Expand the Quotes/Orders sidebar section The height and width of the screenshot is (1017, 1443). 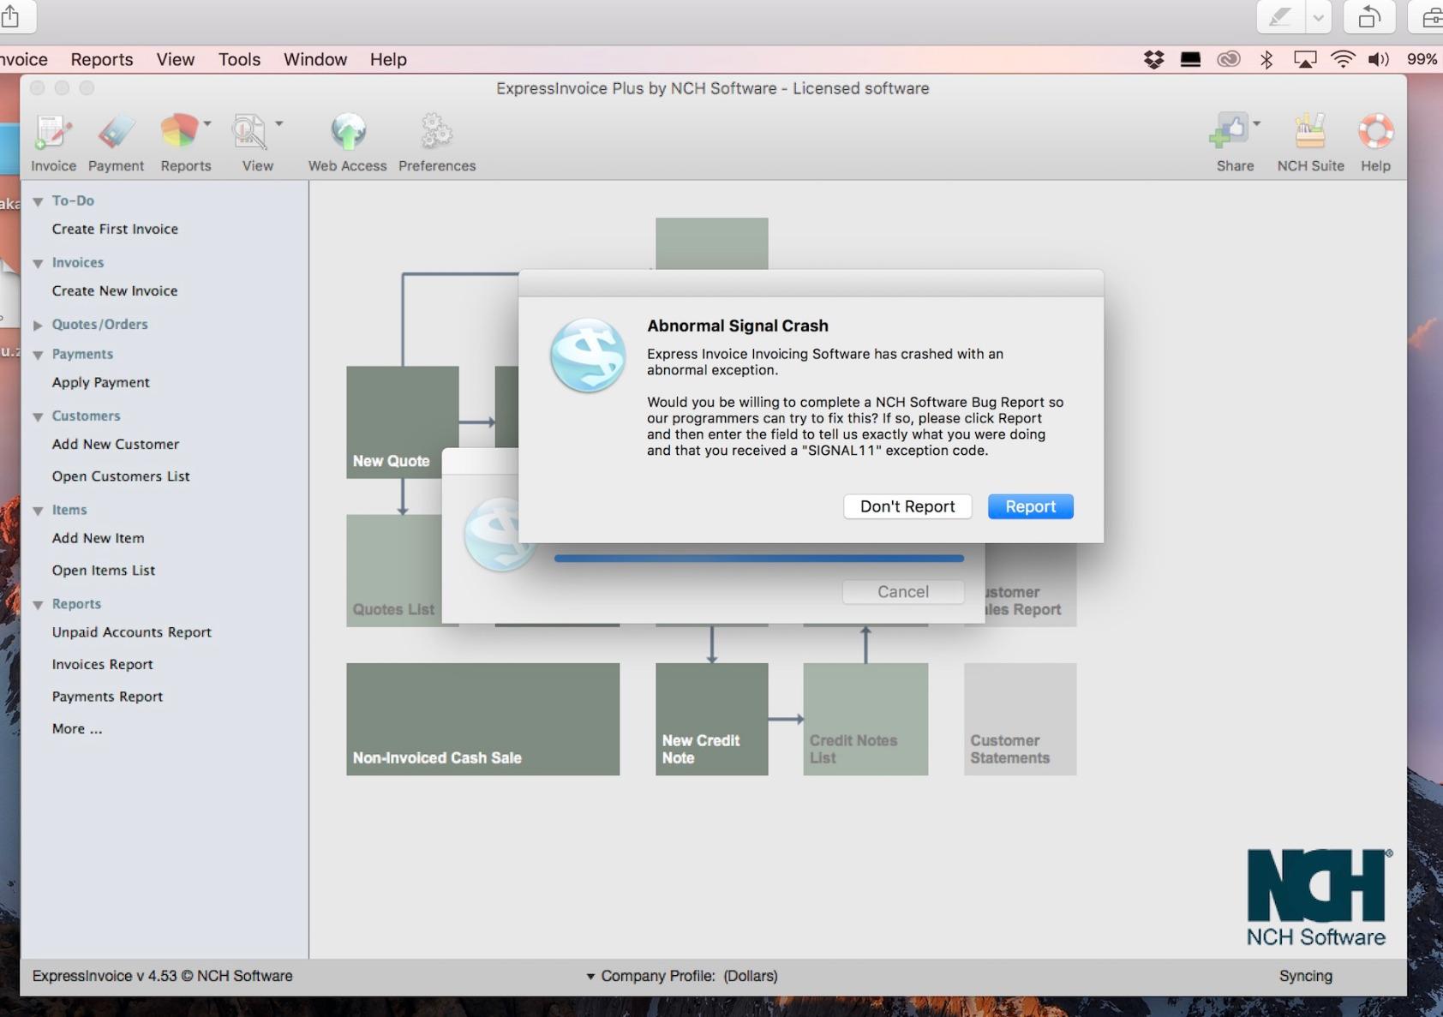point(38,325)
